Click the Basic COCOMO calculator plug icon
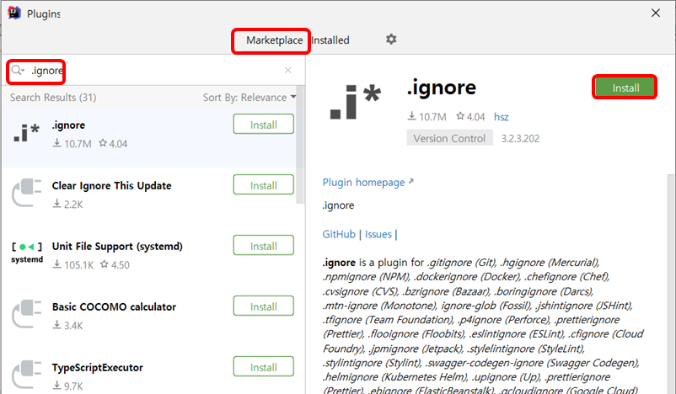 [x=26, y=314]
